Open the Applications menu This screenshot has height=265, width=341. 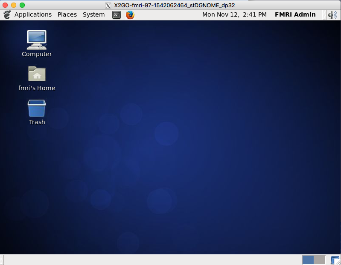point(33,14)
